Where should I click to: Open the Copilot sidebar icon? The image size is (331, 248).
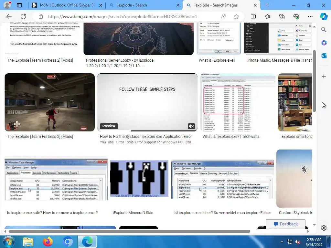[x=324, y=16]
